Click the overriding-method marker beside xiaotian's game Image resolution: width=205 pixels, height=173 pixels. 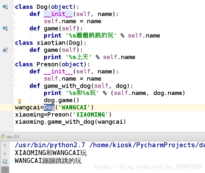(x=5, y=50)
